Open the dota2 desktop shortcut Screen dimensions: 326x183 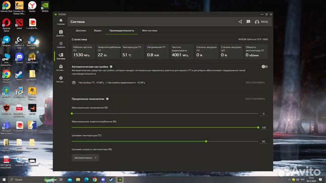click(x=19, y=23)
